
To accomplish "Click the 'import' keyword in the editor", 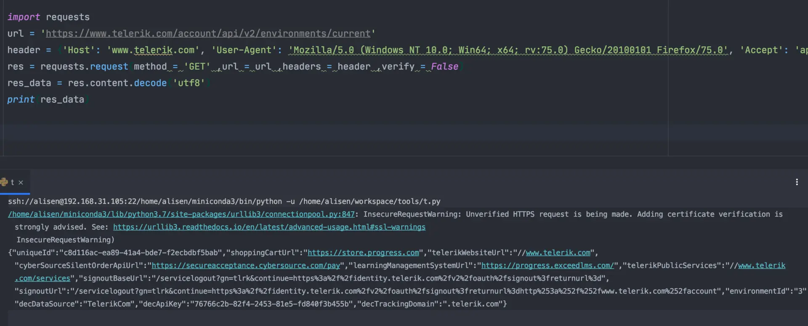I will coord(24,17).
